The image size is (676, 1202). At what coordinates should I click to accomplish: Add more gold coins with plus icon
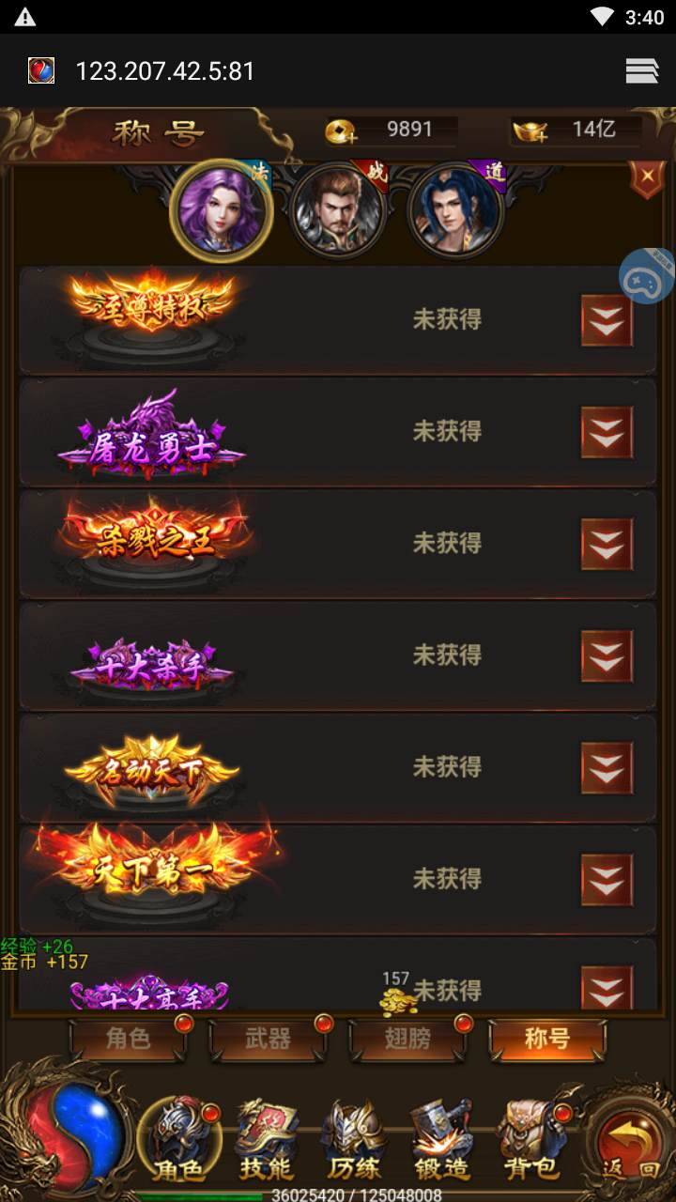[x=341, y=132]
